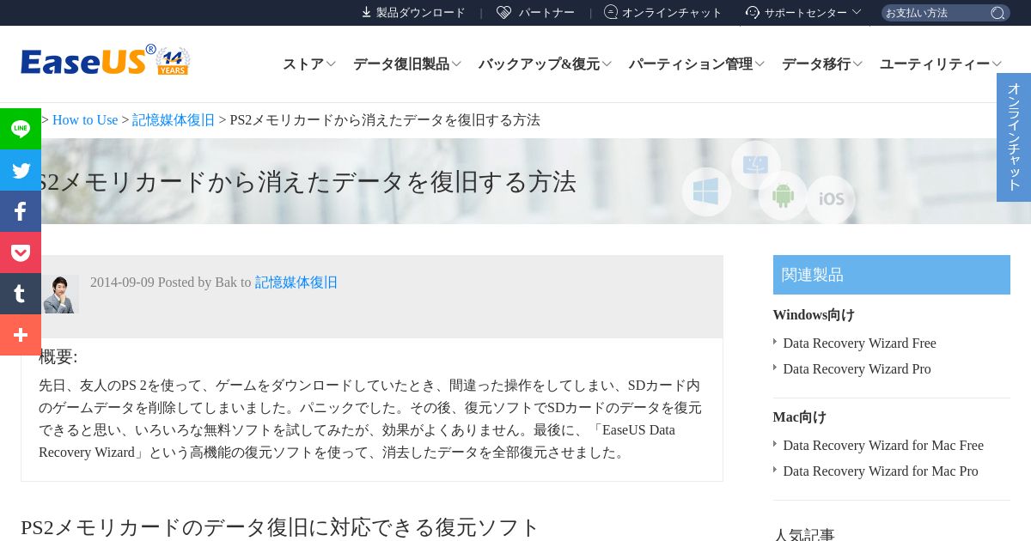Share page on Twitter

(21, 170)
